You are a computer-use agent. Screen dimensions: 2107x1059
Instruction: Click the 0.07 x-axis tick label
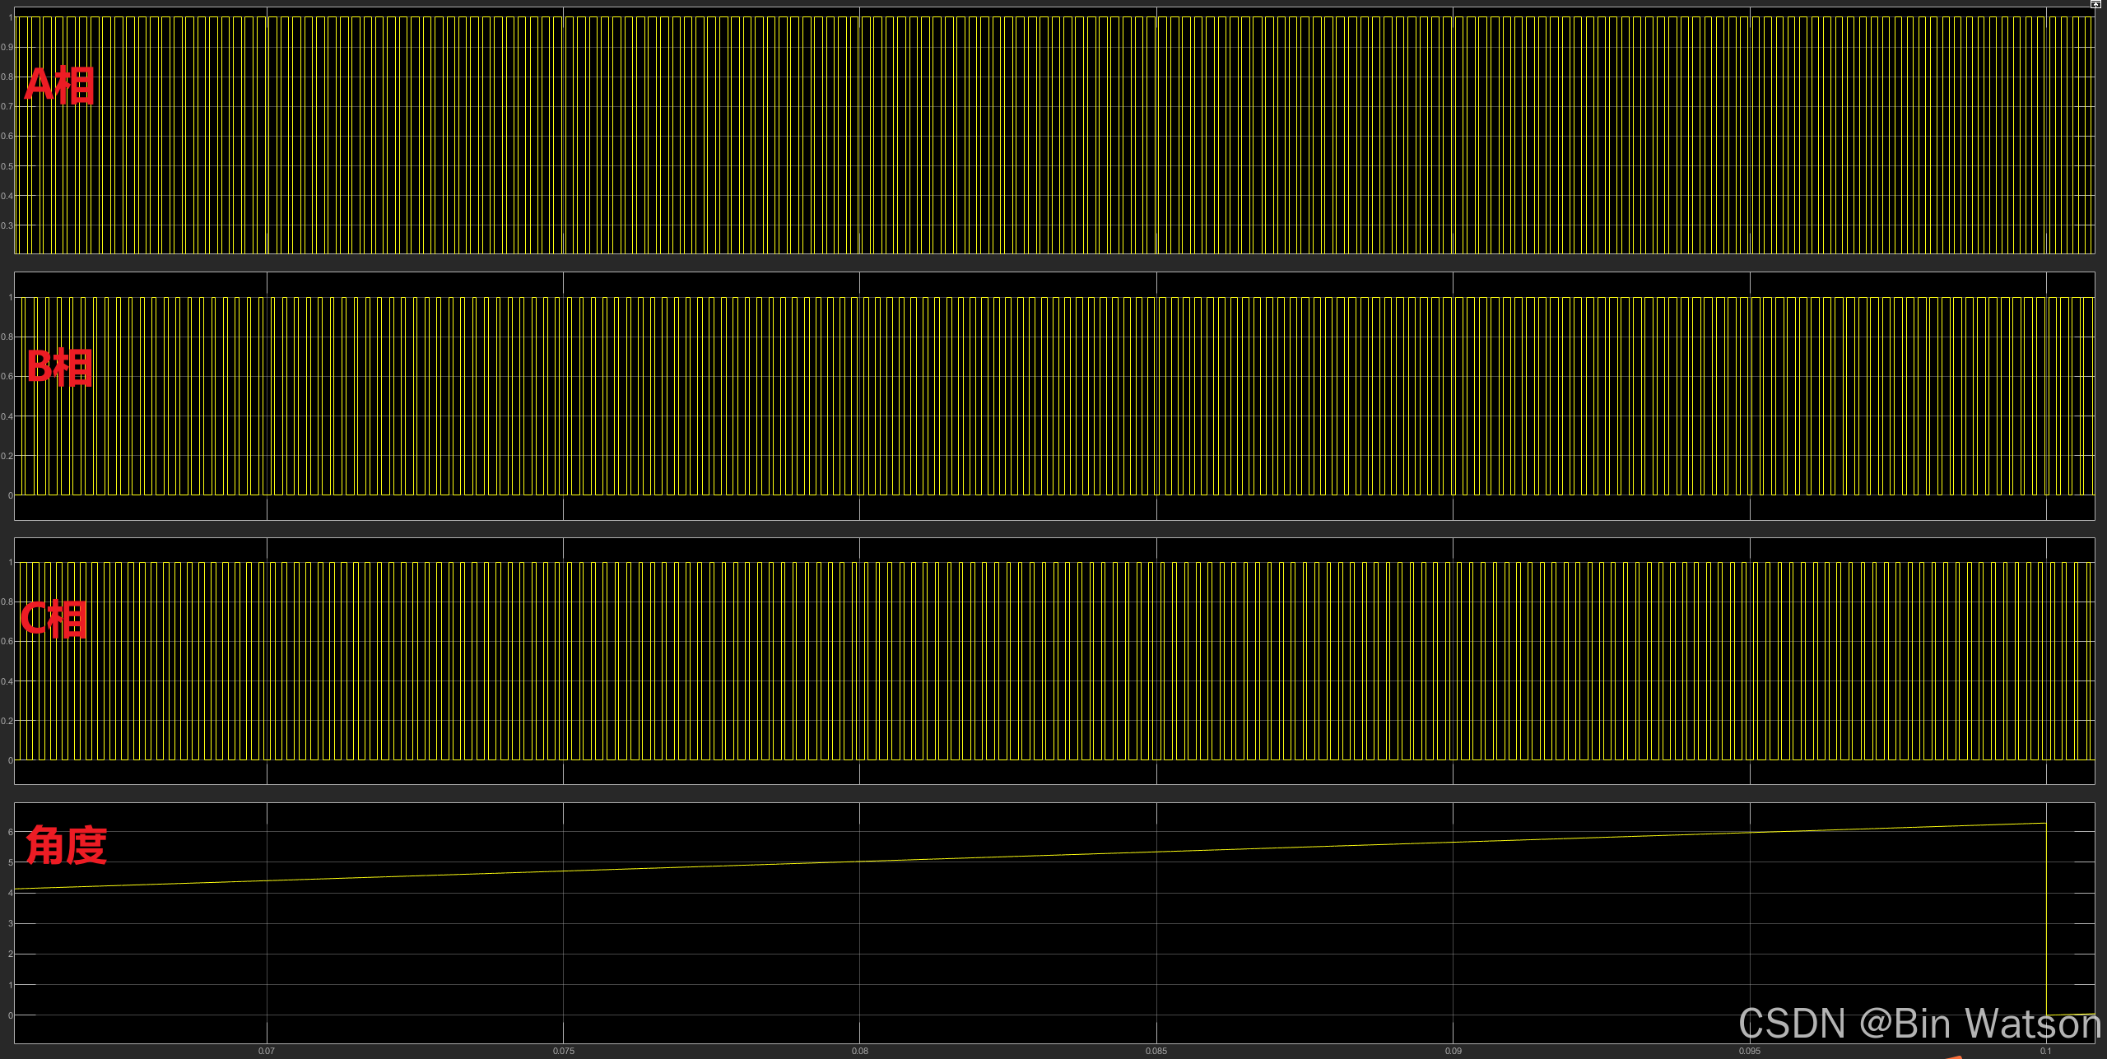pos(267,1051)
